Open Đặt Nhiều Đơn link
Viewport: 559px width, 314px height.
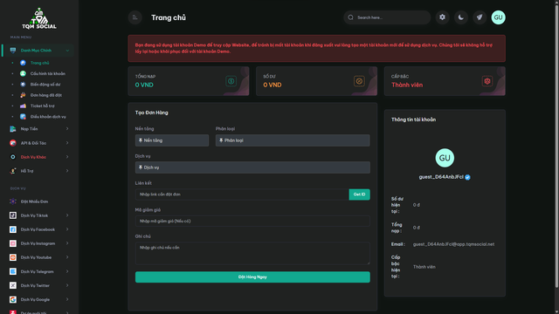coord(34,201)
